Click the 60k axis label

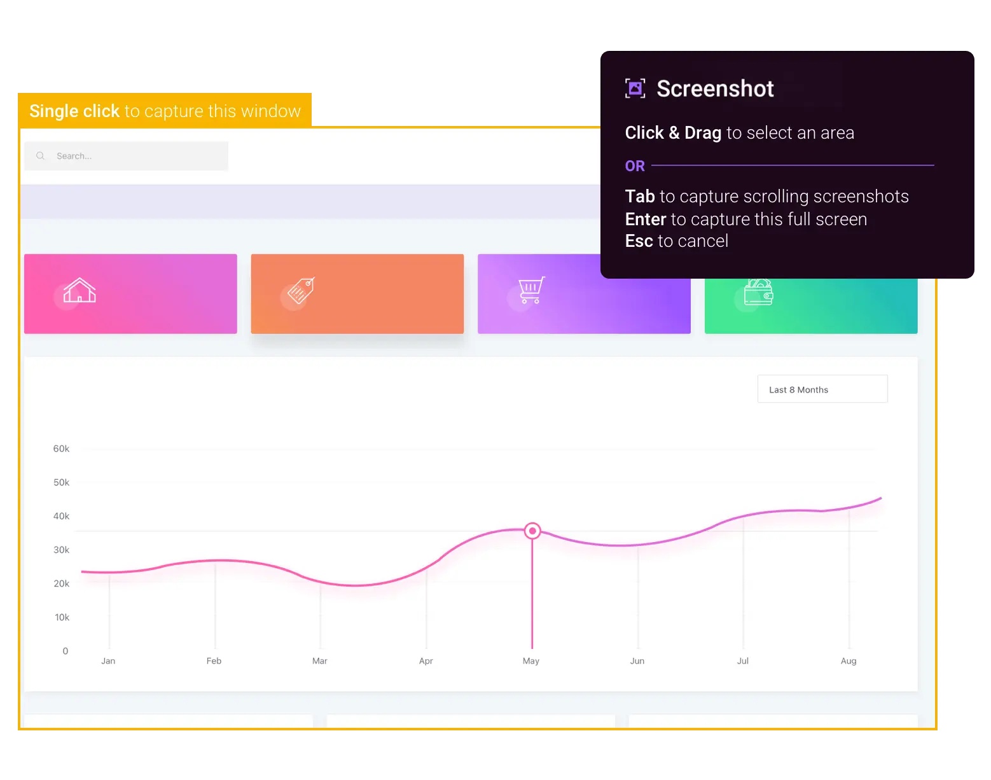61,449
